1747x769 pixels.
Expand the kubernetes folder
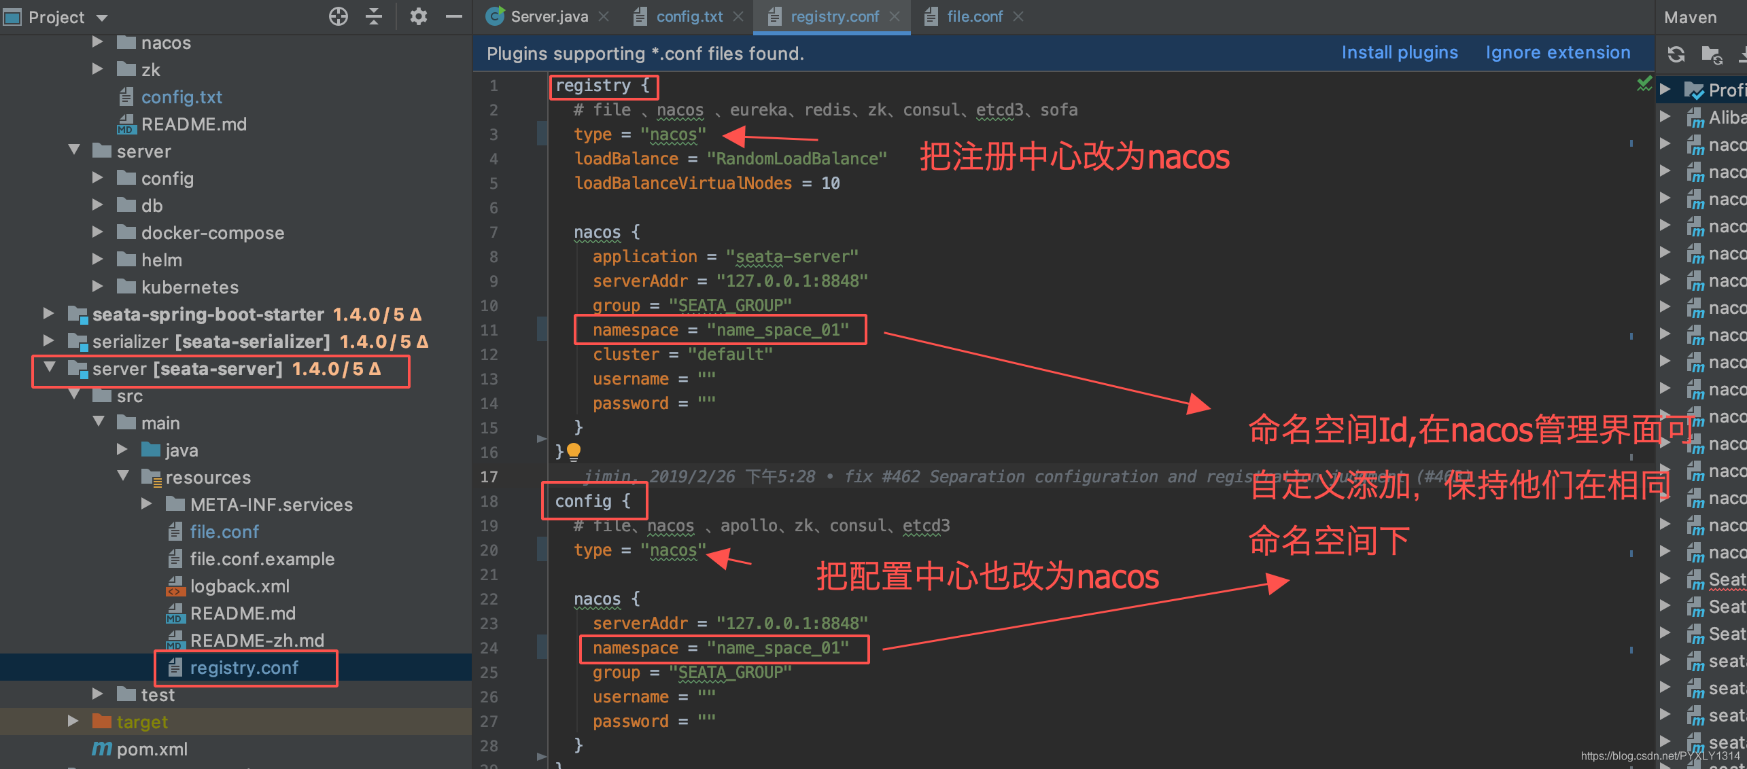click(97, 287)
